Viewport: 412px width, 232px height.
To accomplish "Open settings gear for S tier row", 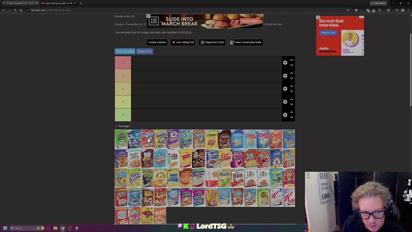I will [x=285, y=63].
